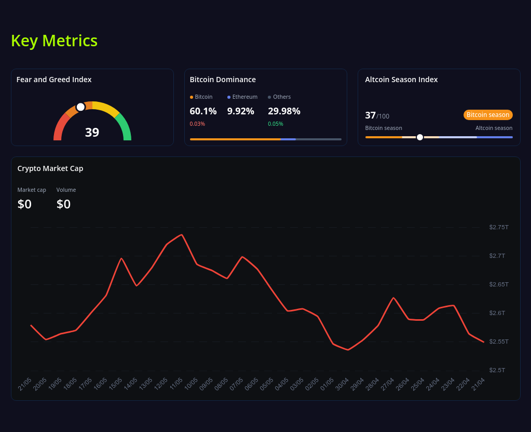Click the 60.1% Bitcoin dominance value
Image resolution: width=531 pixels, height=432 pixels.
[x=203, y=111]
